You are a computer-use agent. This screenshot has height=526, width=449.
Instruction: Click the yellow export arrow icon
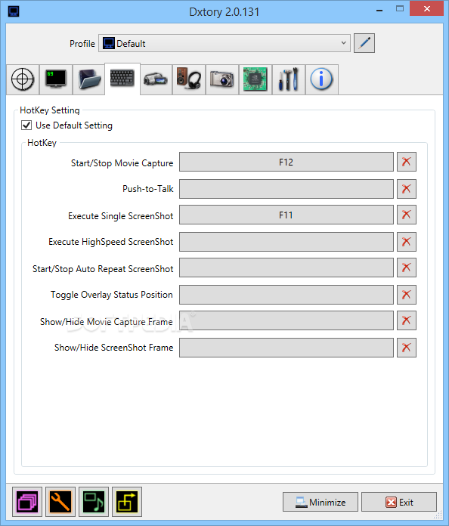coord(127,502)
